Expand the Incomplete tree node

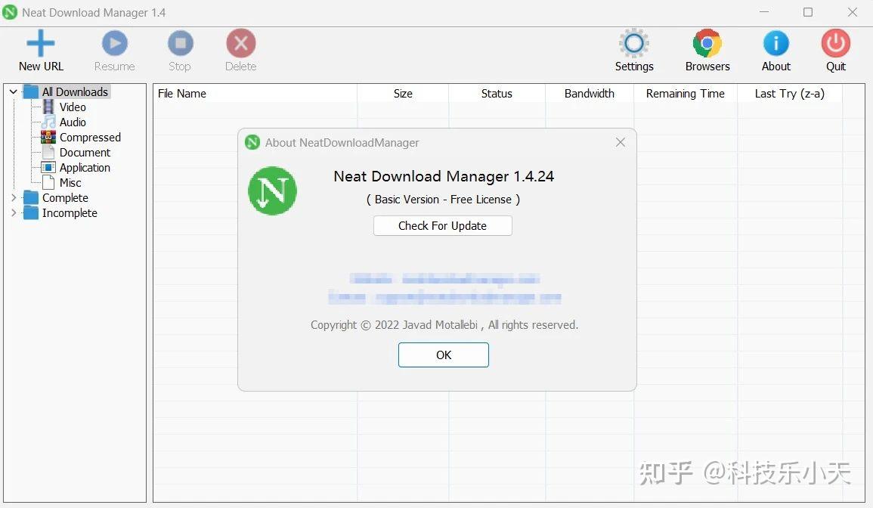point(14,212)
